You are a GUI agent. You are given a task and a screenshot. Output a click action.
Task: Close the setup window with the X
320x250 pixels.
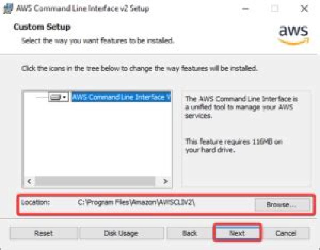pos(304,8)
